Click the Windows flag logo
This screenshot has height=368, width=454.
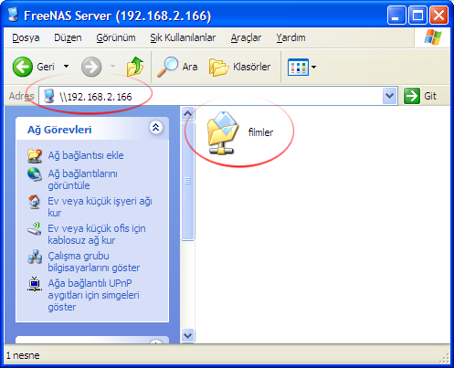433,37
